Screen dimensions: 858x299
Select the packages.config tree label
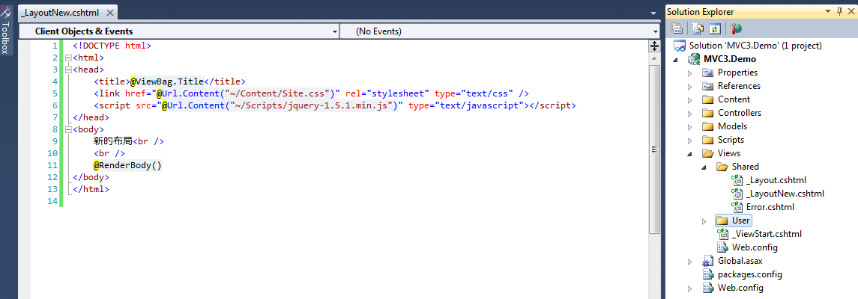pos(749,274)
